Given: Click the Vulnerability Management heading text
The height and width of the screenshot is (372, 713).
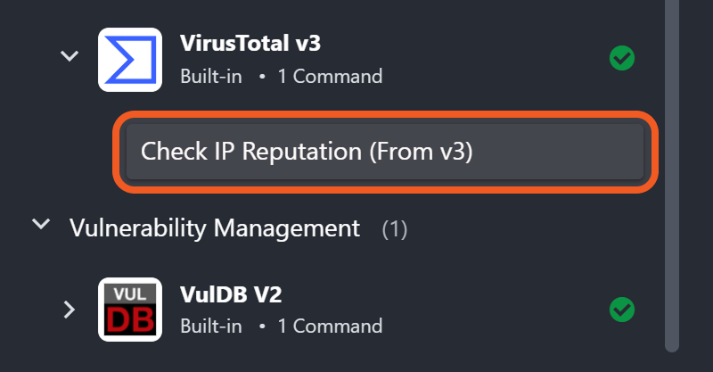Looking at the screenshot, I should pyautogui.click(x=214, y=228).
